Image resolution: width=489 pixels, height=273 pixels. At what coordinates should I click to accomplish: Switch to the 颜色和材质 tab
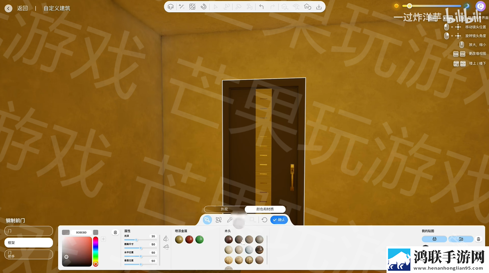click(265, 209)
